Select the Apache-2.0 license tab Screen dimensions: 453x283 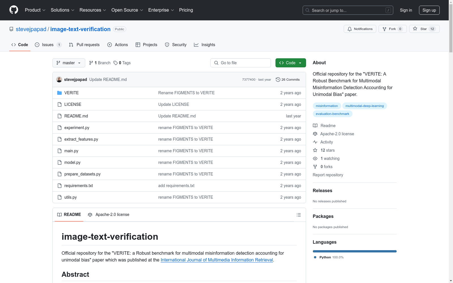[108, 215]
